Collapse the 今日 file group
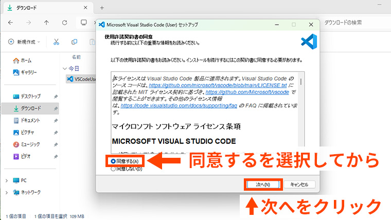Screen dimensions: 391x220 coord(64,68)
